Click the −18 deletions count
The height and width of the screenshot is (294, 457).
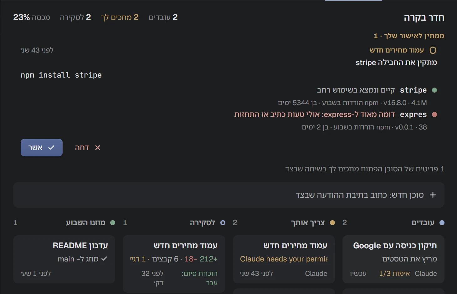click(x=191, y=259)
